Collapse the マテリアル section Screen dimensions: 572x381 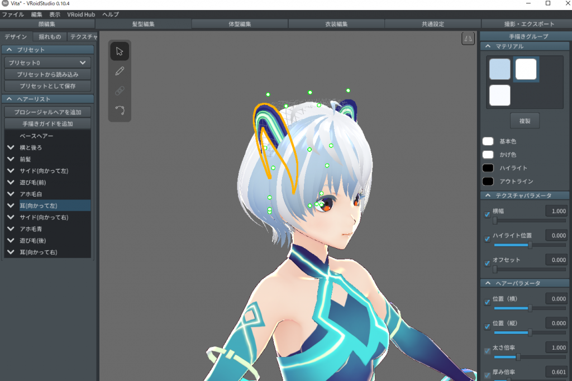(x=488, y=46)
